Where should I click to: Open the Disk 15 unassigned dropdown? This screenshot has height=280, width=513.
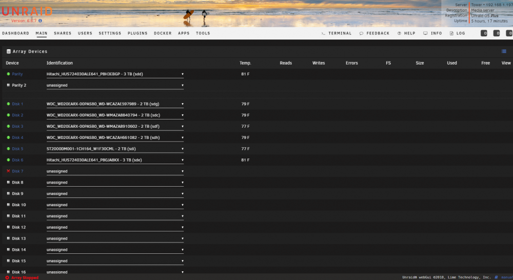click(x=115, y=261)
